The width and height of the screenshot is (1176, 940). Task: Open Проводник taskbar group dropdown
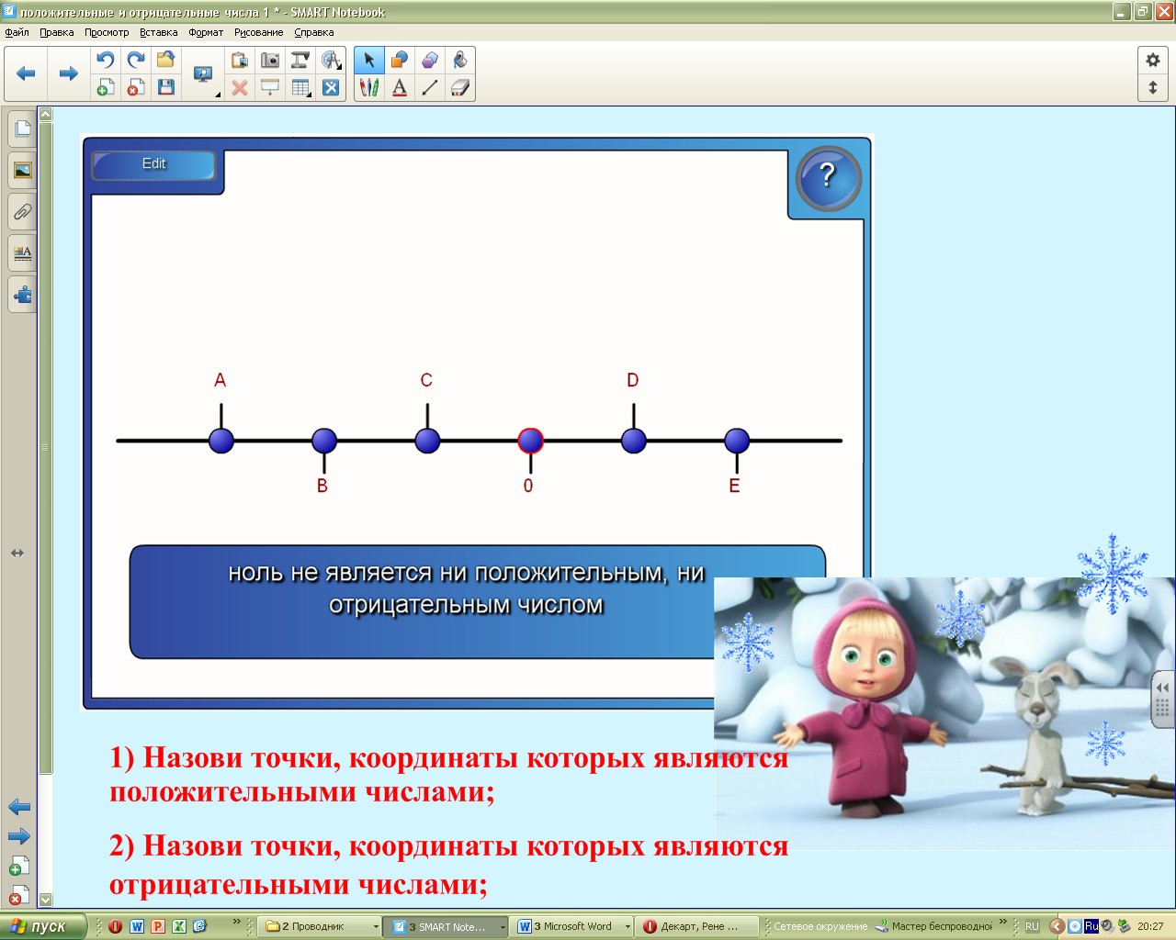pos(376,927)
